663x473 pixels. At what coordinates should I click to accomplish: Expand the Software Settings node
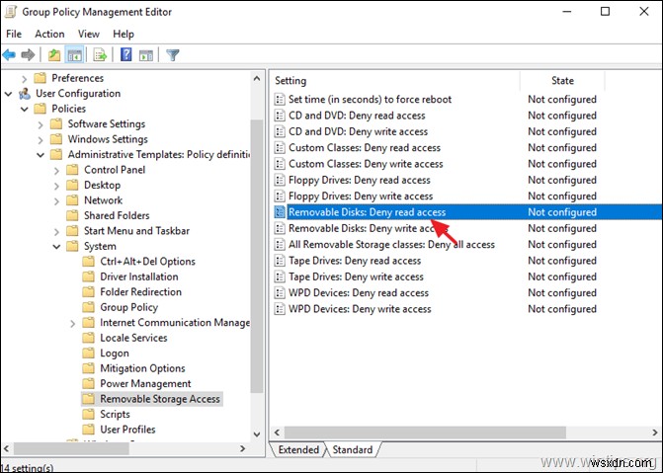[x=41, y=124]
